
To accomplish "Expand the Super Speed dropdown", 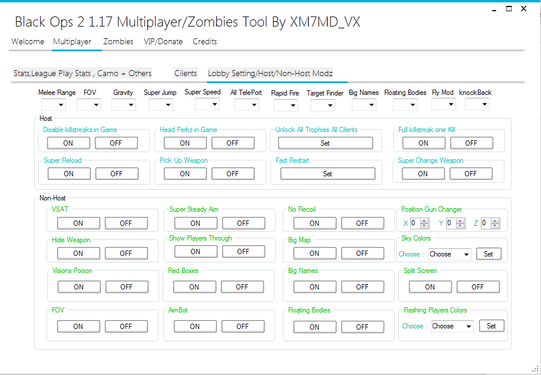I will [207, 104].
